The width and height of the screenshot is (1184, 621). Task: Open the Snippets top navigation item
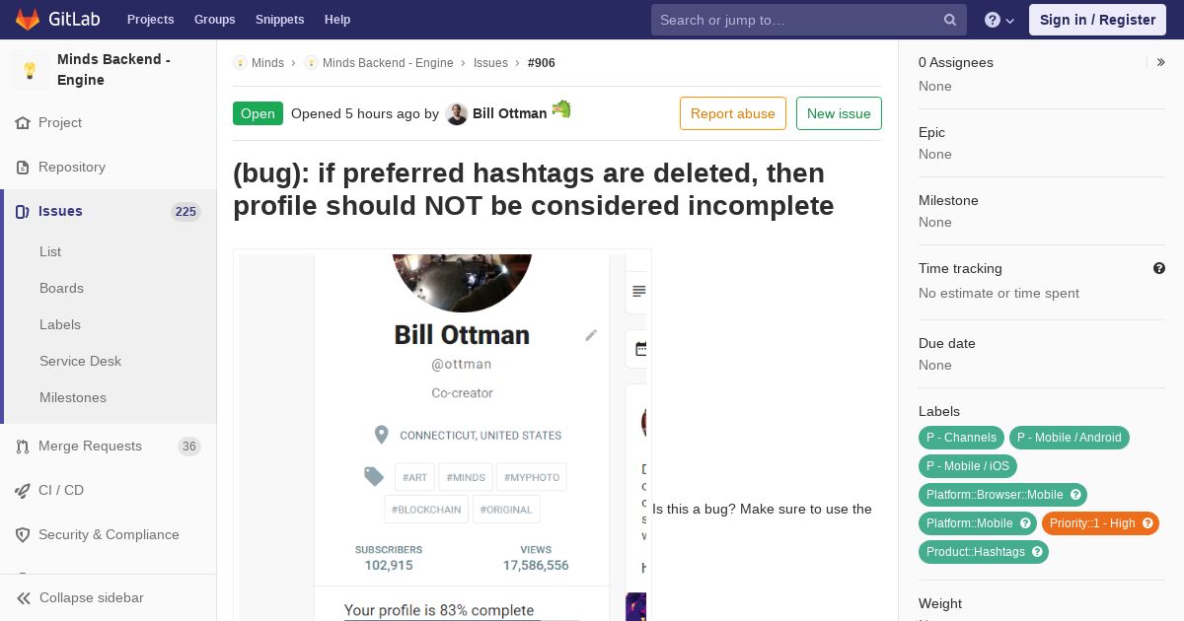point(279,20)
